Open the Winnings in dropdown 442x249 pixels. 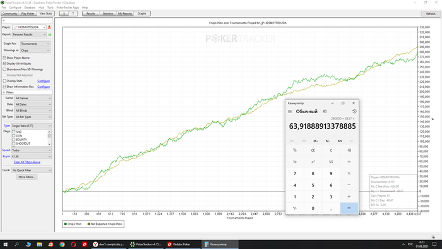click(x=35, y=50)
